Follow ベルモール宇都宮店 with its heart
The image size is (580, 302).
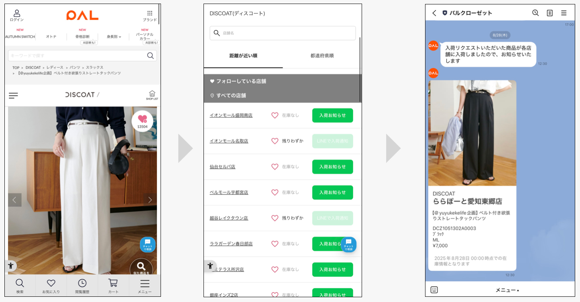point(275,192)
